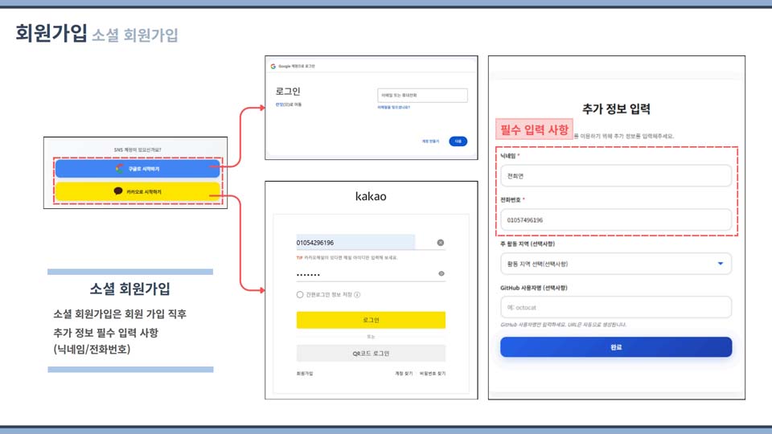This screenshot has height=434, width=772.
Task: Enable the 간편로그인 정보 저장 option
Action: point(300,295)
